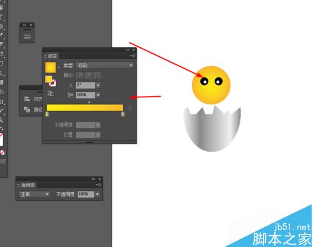Open the gradient preset arrow beside the thumbnail
The image size is (312, 247).
pyautogui.click(x=59, y=67)
